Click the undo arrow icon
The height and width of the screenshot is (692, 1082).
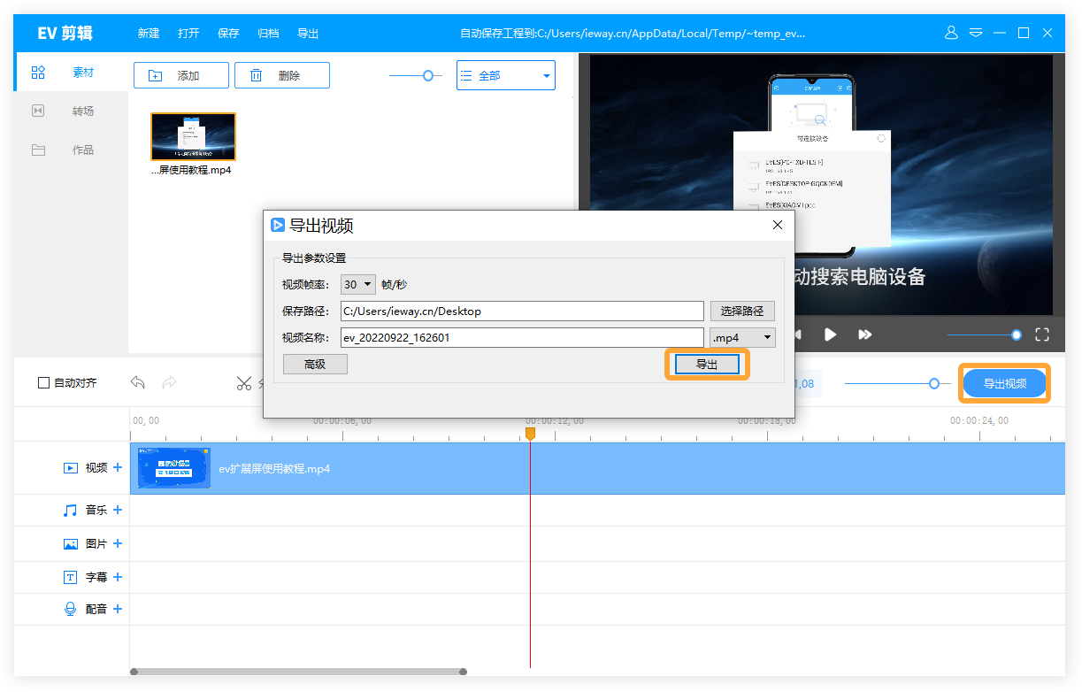click(x=138, y=382)
